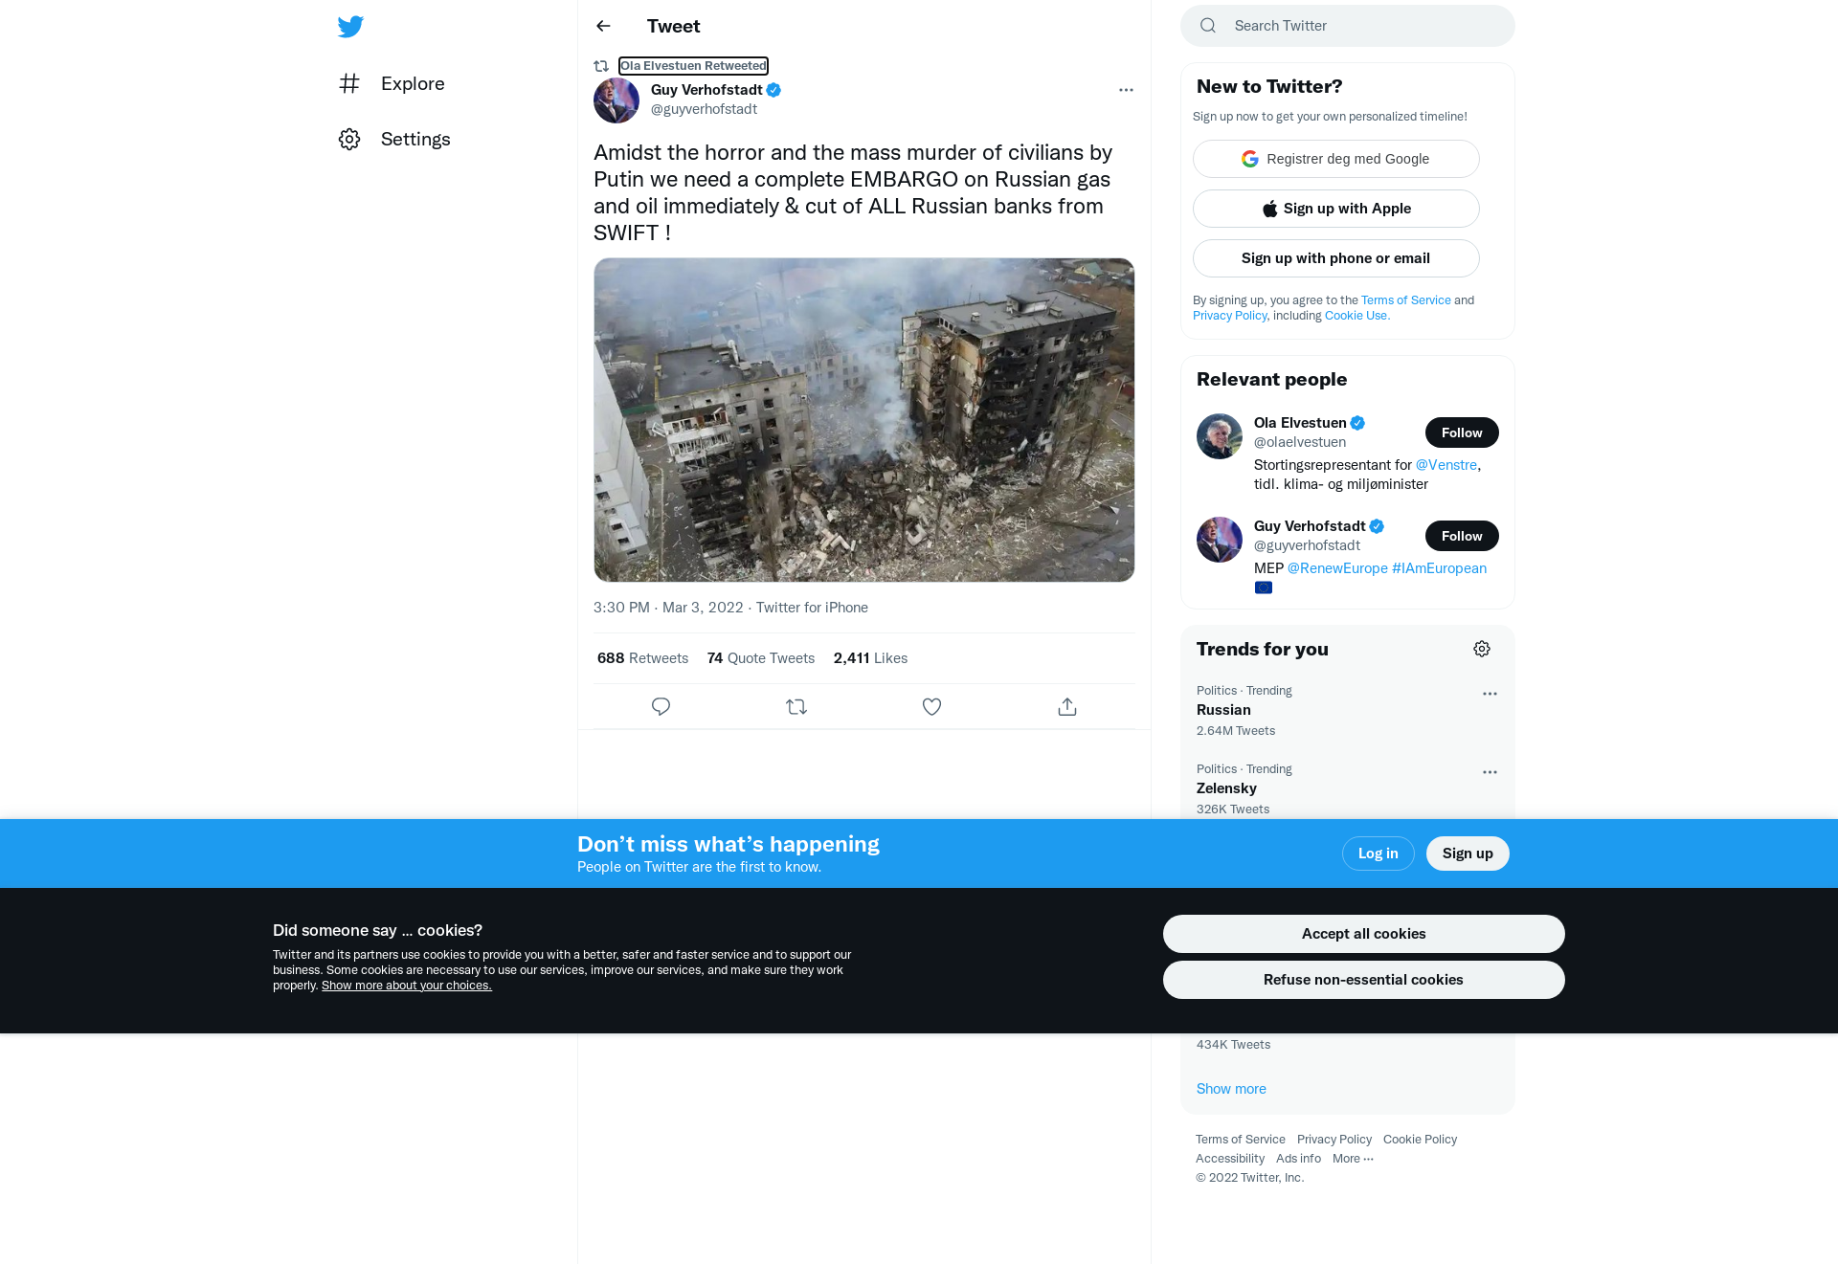Expand the More footer links menu
The width and height of the screenshot is (1838, 1264).
tap(1354, 1158)
